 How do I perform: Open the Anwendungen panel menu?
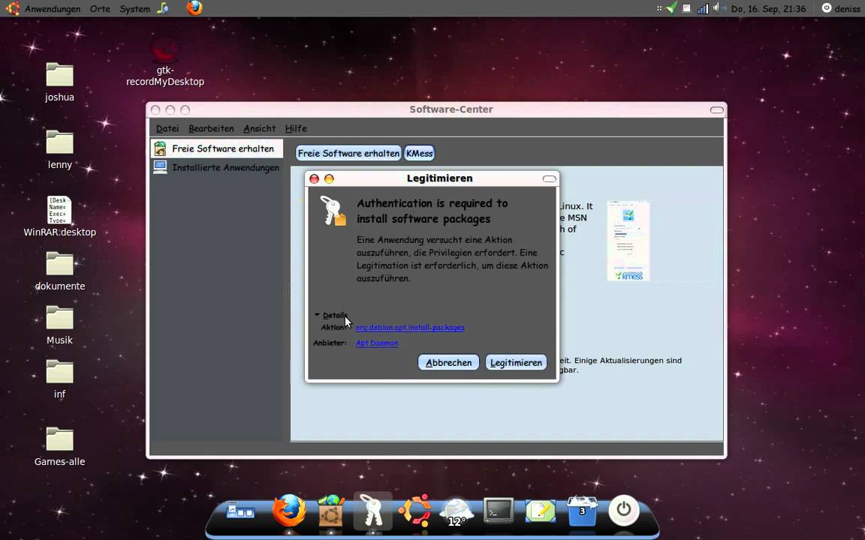[53, 9]
